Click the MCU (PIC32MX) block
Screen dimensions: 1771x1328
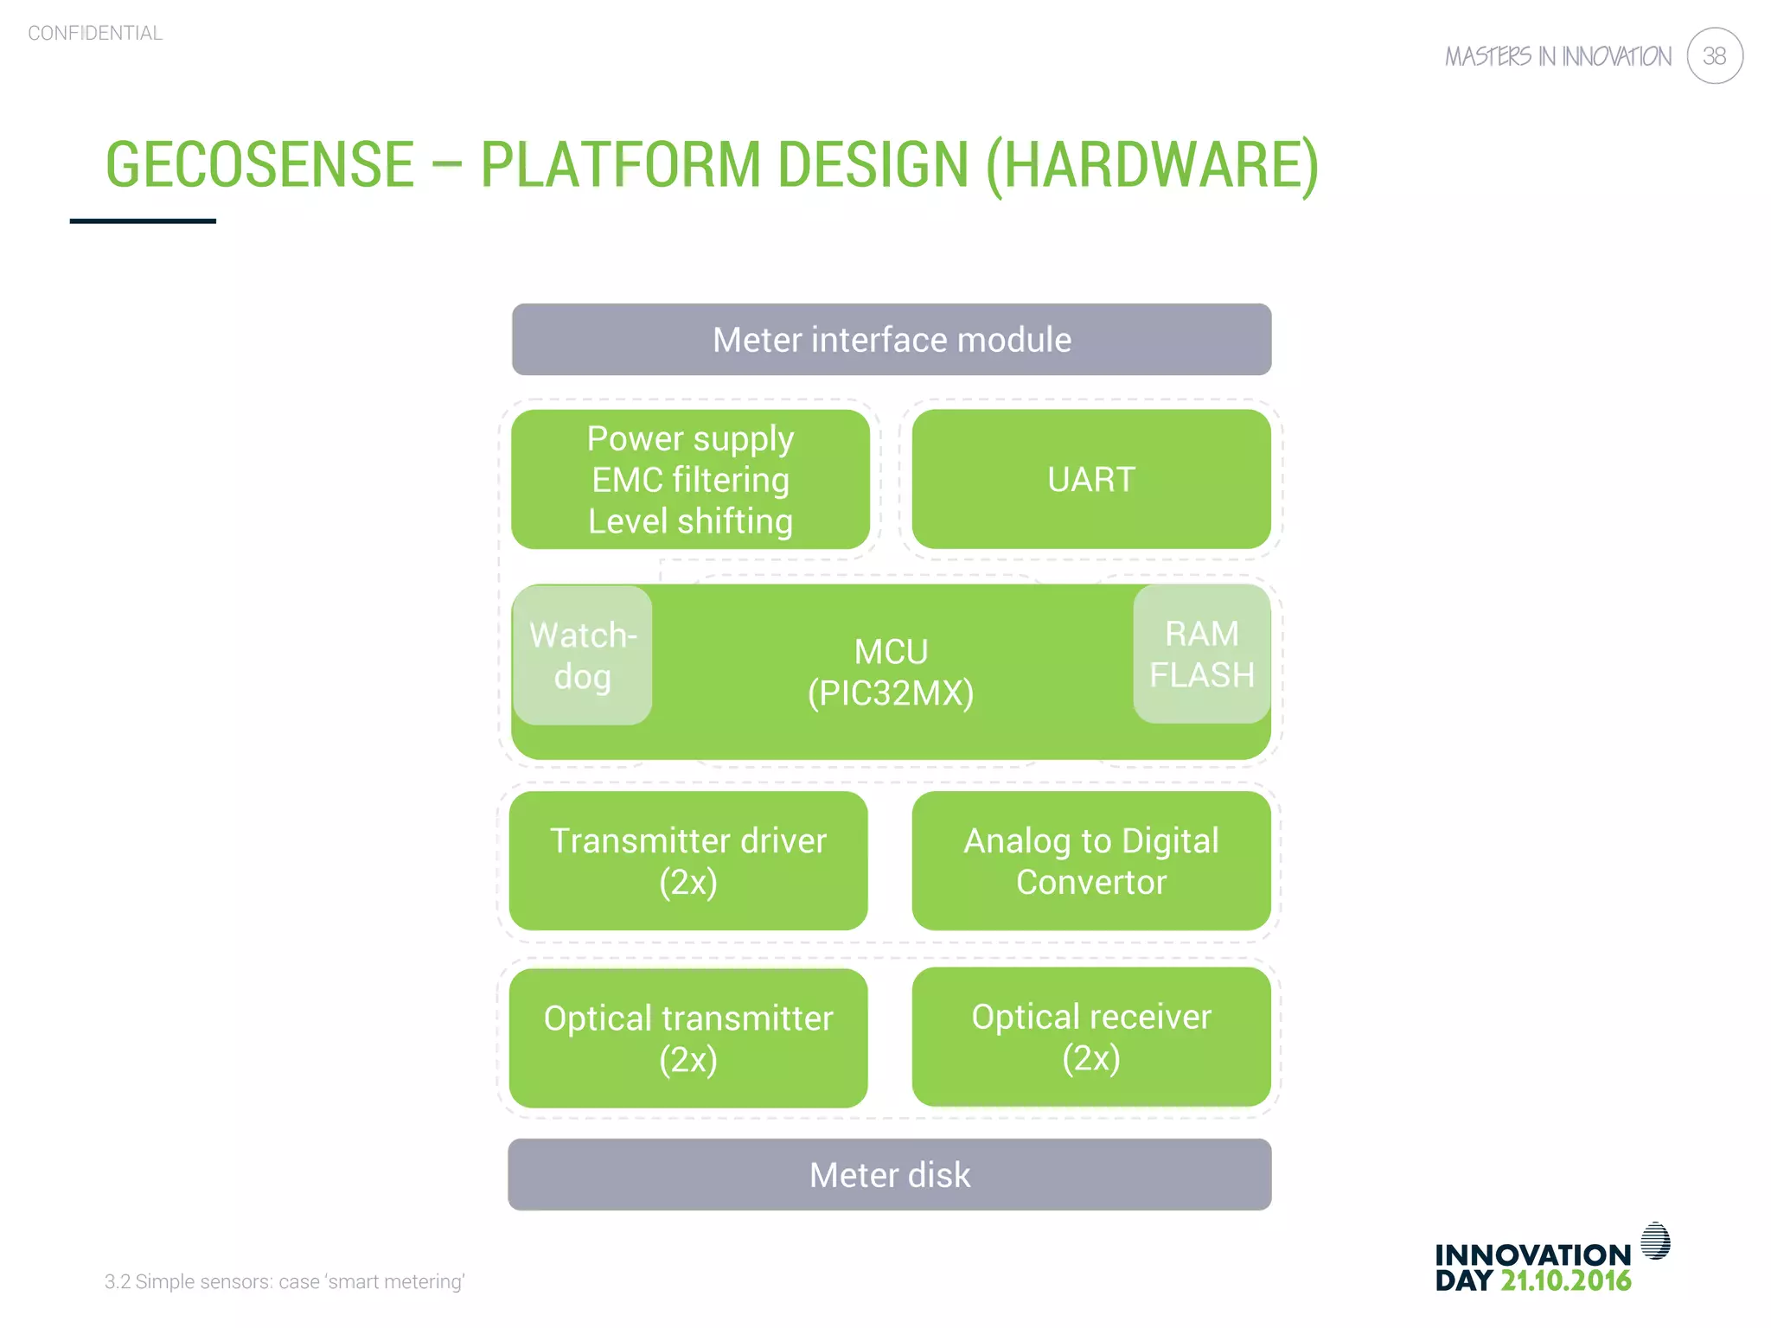[891, 673]
